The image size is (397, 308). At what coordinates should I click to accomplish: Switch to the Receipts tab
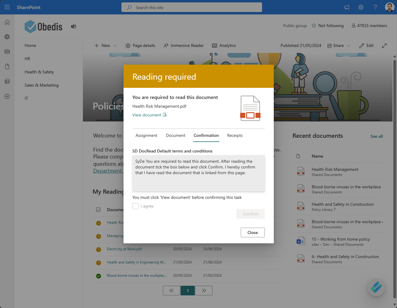[235, 136]
